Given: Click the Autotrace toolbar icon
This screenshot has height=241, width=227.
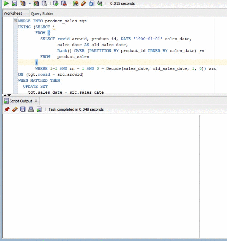Looking at the screenshot, I should click(x=36, y=3).
